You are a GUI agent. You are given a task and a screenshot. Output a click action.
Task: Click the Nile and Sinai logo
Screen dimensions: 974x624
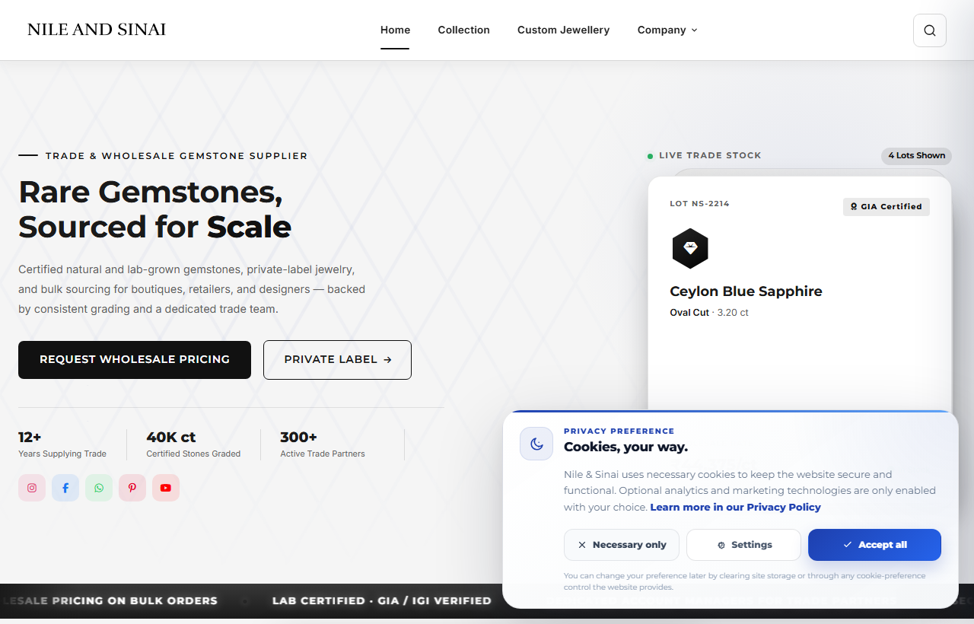[97, 30]
